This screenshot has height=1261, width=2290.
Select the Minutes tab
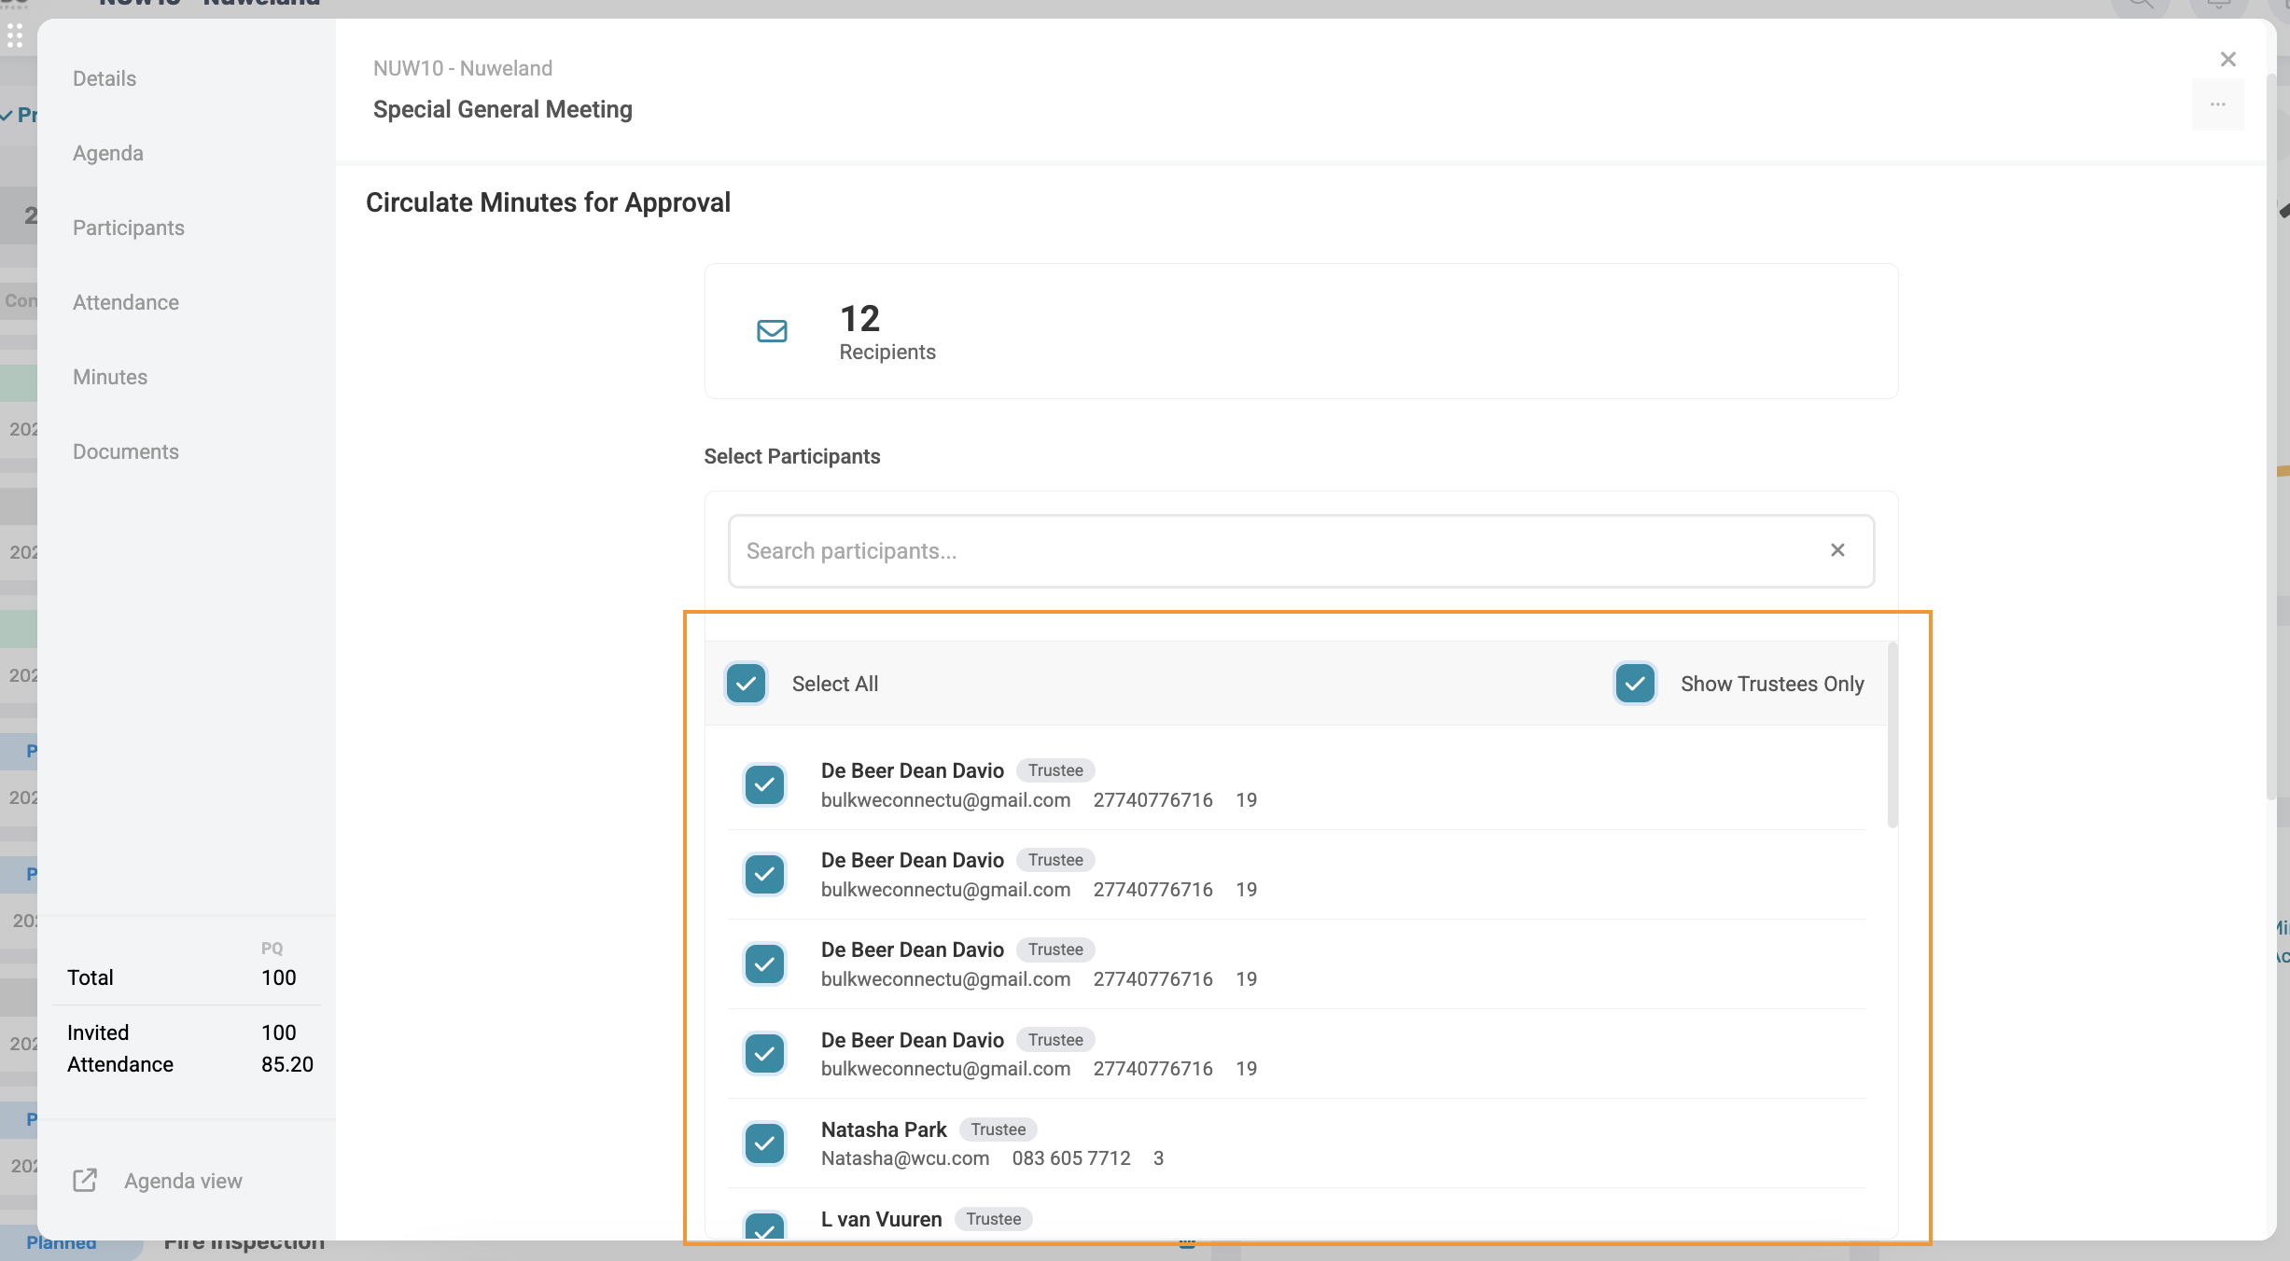tap(110, 377)
